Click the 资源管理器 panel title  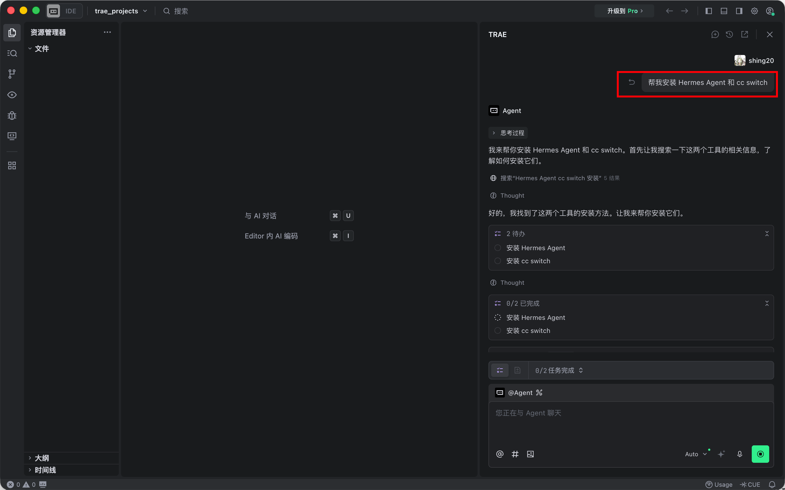pos(48,32)
